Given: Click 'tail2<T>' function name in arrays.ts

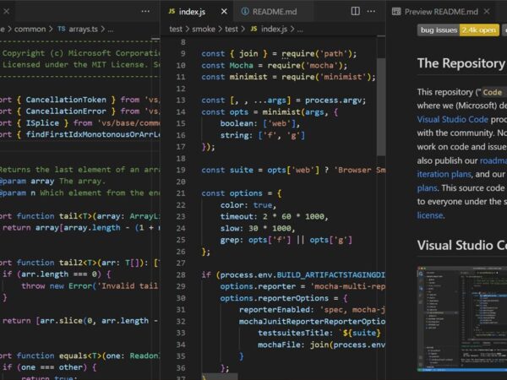Looking at the screenshot, I should (x=78, y=263).
